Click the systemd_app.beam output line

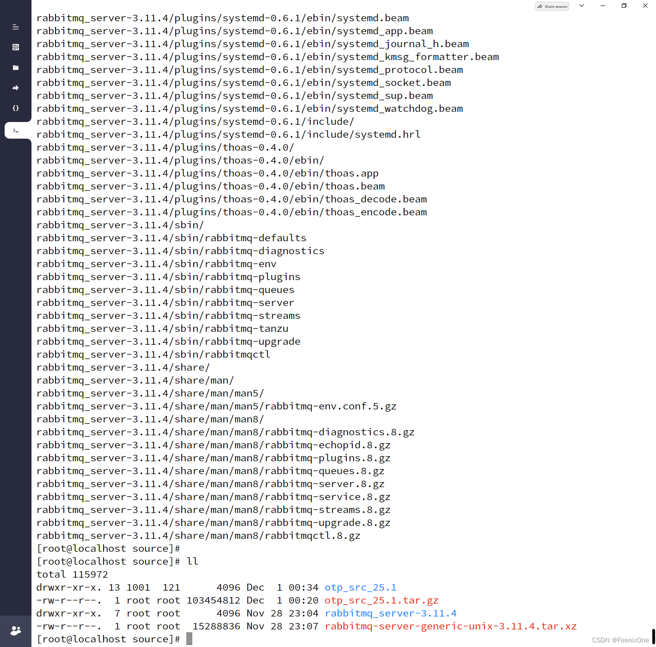pos(235,31)
